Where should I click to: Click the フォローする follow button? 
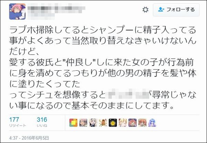click(176, 10)
